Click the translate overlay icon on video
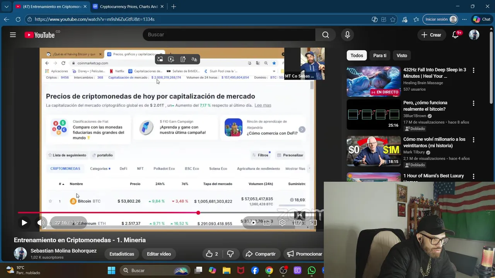The width and height of the screenshot is (495, 278). click(194, 59)
